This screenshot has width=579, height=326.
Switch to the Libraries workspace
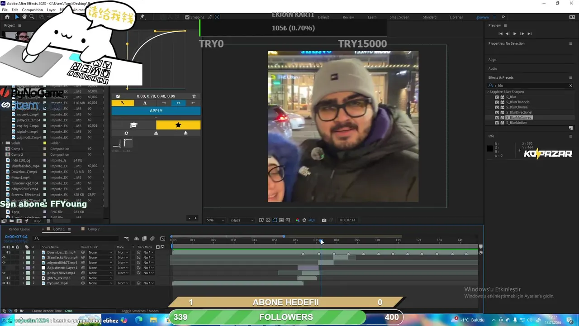[x=456, y=17]
